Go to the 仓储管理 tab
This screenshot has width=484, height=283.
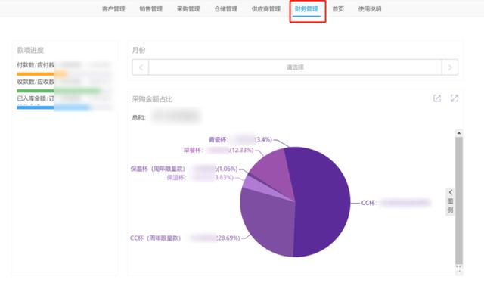point(226,9)
